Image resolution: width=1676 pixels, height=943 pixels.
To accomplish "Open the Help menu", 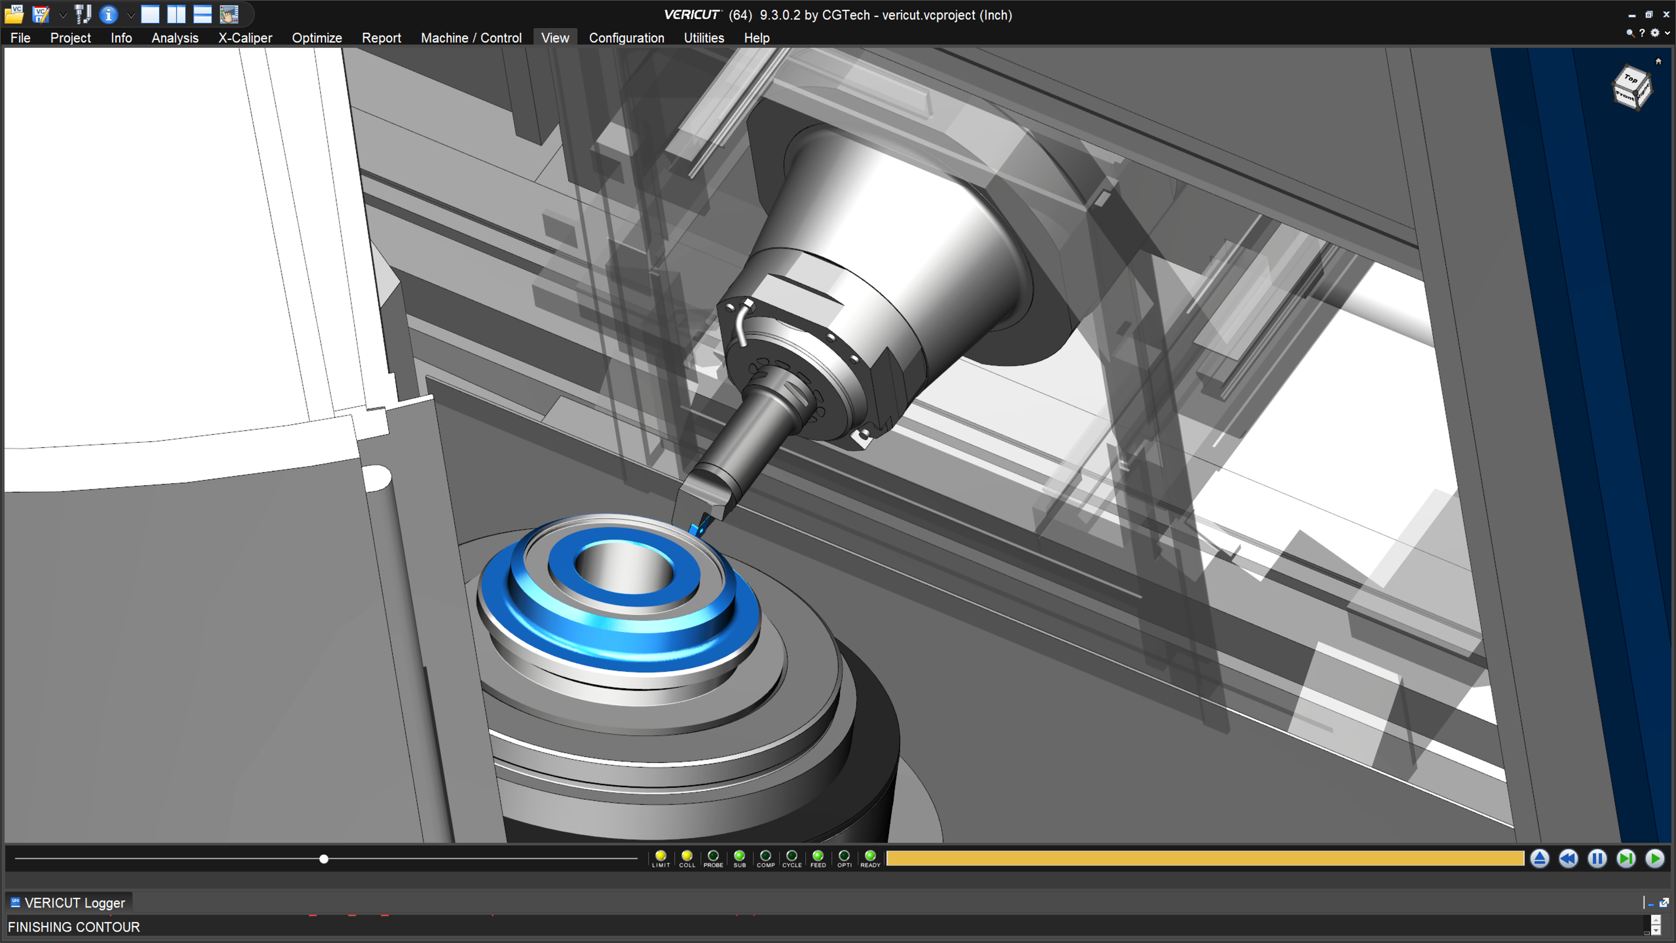I will click(x=757, y=38).
